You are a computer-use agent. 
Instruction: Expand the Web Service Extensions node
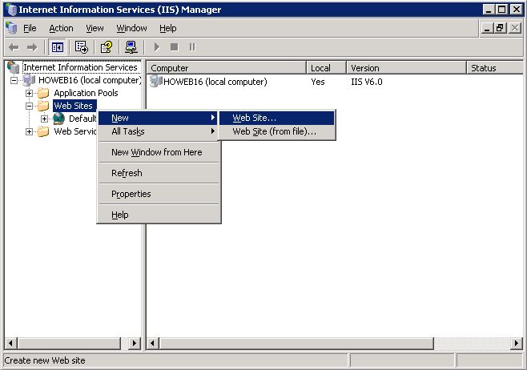(30, 131)
